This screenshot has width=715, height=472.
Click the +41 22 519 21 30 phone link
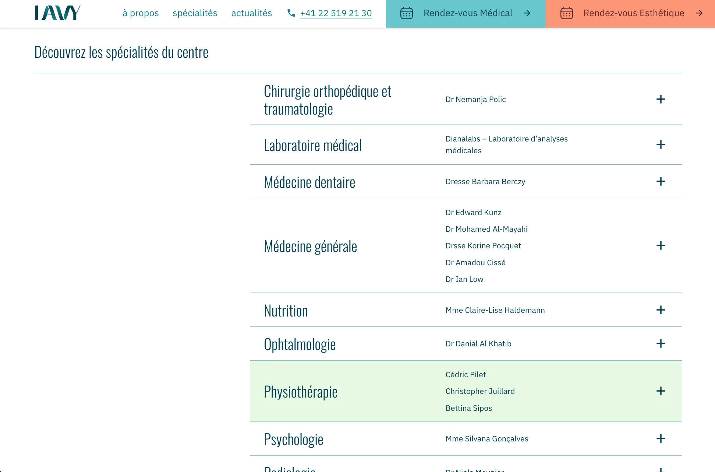tap(336, 13)
